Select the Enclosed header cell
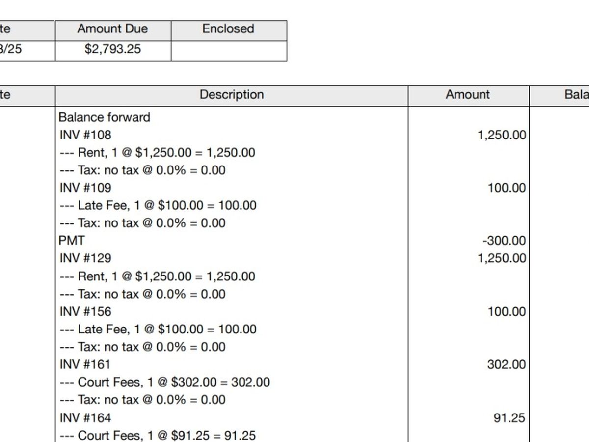 (228, 29)
